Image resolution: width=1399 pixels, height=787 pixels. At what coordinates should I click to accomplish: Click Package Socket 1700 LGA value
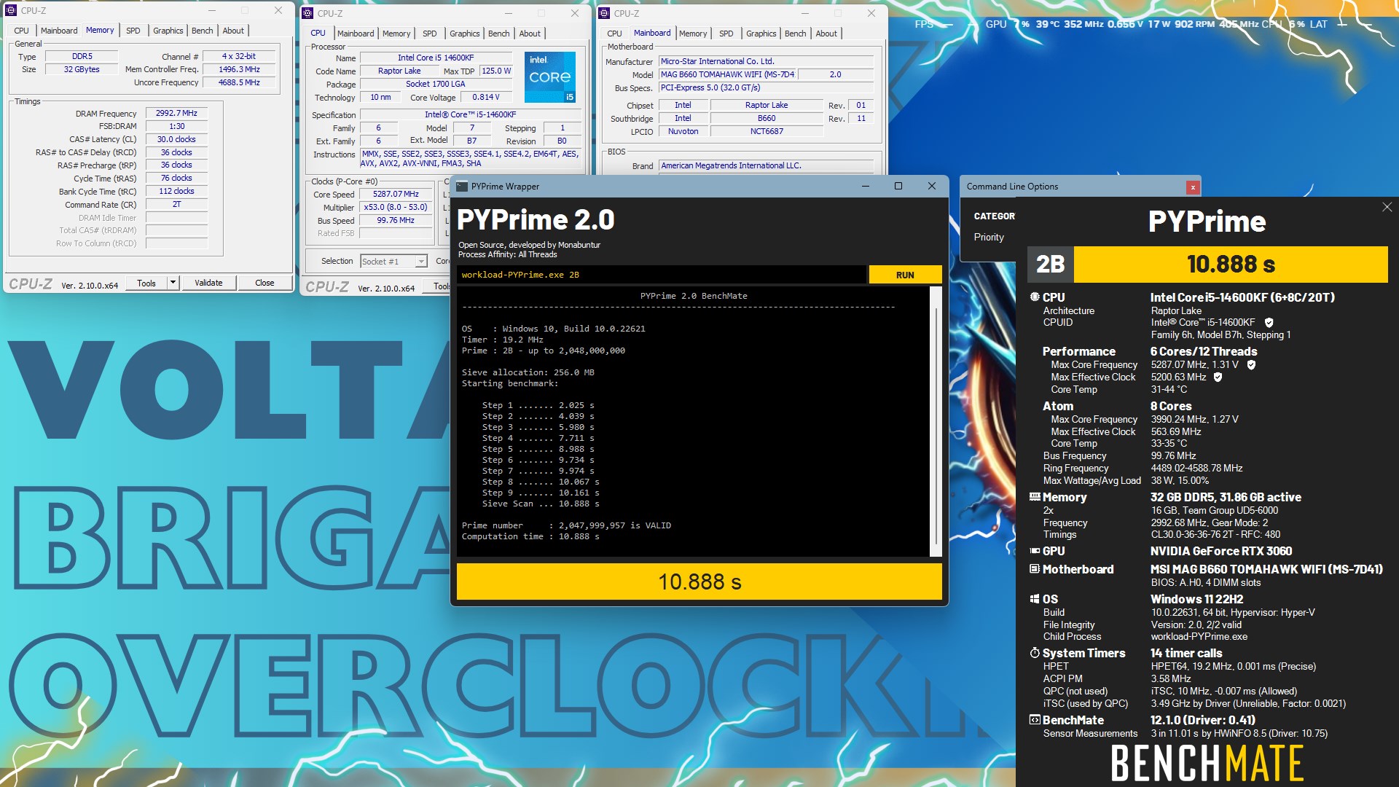coord(436,84)
